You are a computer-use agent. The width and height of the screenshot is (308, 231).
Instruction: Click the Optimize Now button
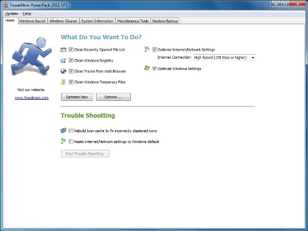[x=77, y=97]
